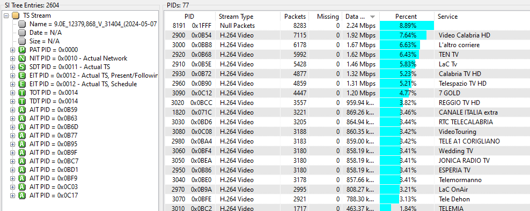Sort by the Service column header
The width and height of the screenshot is (530, 211).
[x=482, y=17]
